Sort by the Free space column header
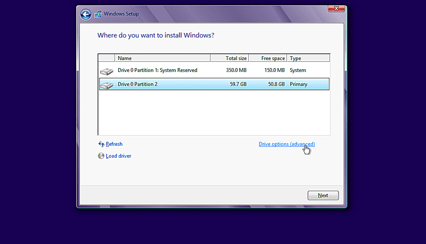 (x=268, y=58)
